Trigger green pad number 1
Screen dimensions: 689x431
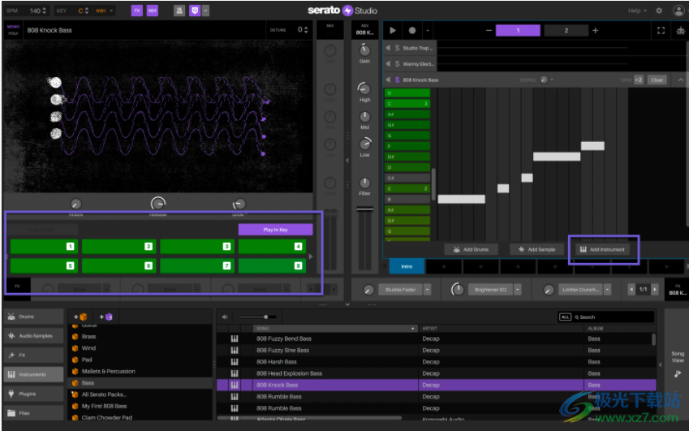pyautogui.click(x=44, y=247)
